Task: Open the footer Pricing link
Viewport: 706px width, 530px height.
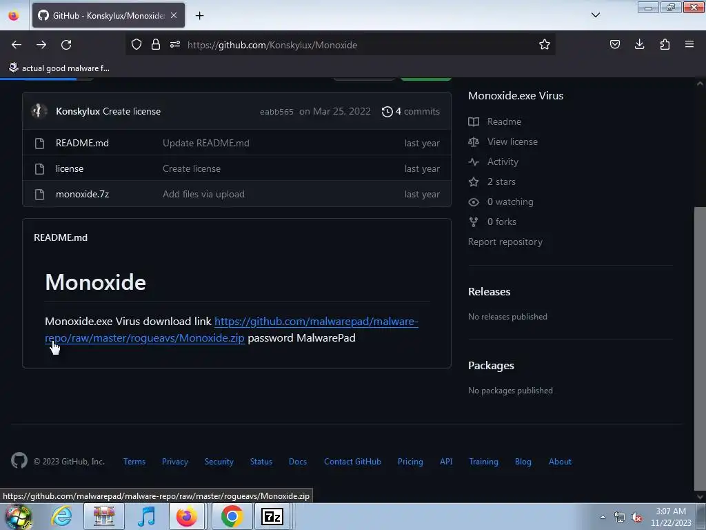Action: [410, 462]
